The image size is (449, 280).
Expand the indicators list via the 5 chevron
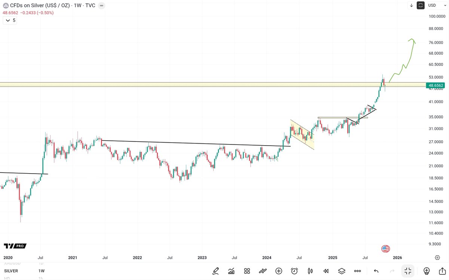[10, 20]
